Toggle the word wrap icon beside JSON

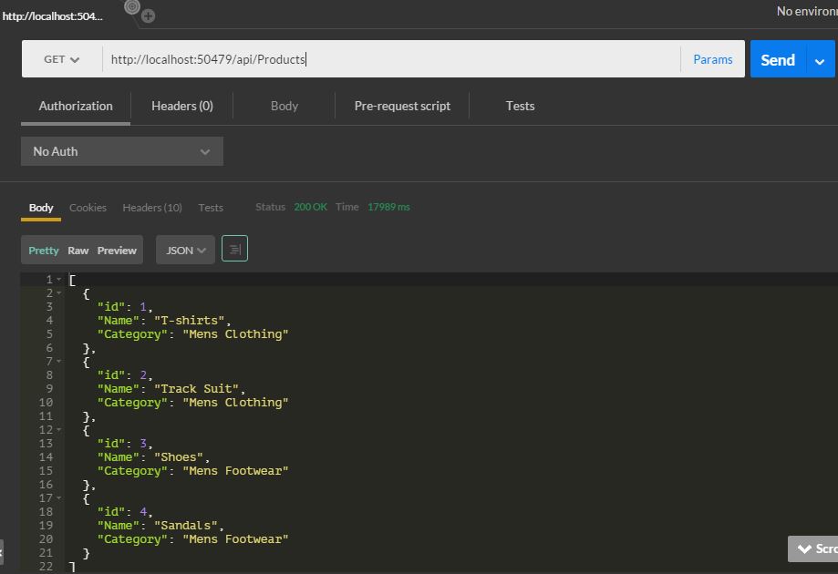(x=234, y=249)
